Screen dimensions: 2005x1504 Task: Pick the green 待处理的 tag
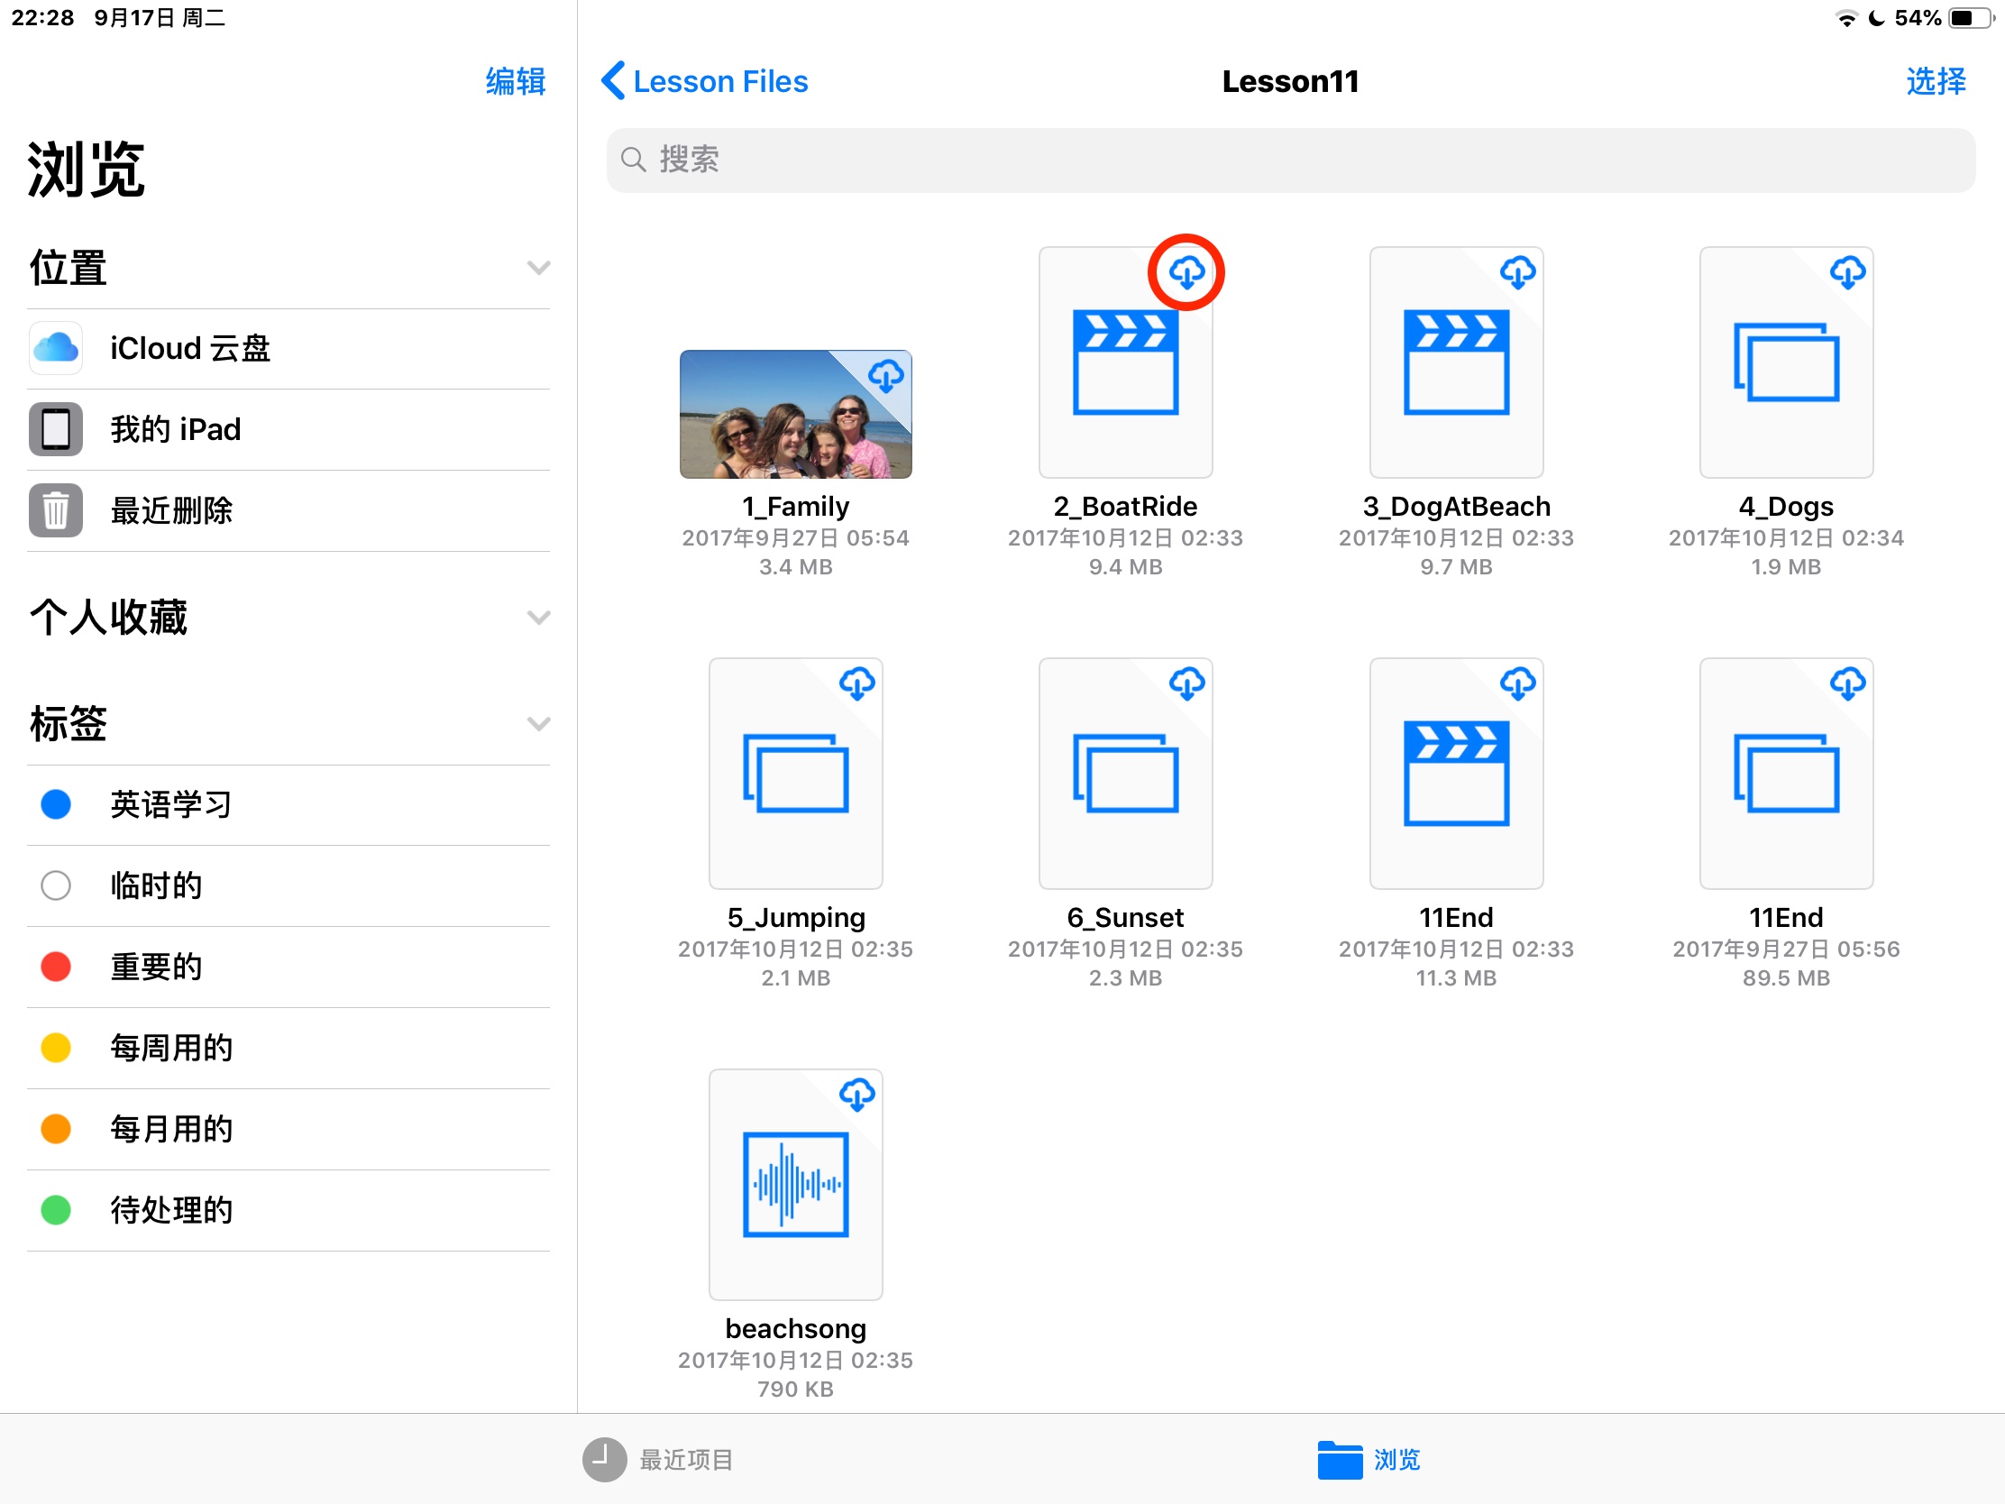(x=56, y=1209)
